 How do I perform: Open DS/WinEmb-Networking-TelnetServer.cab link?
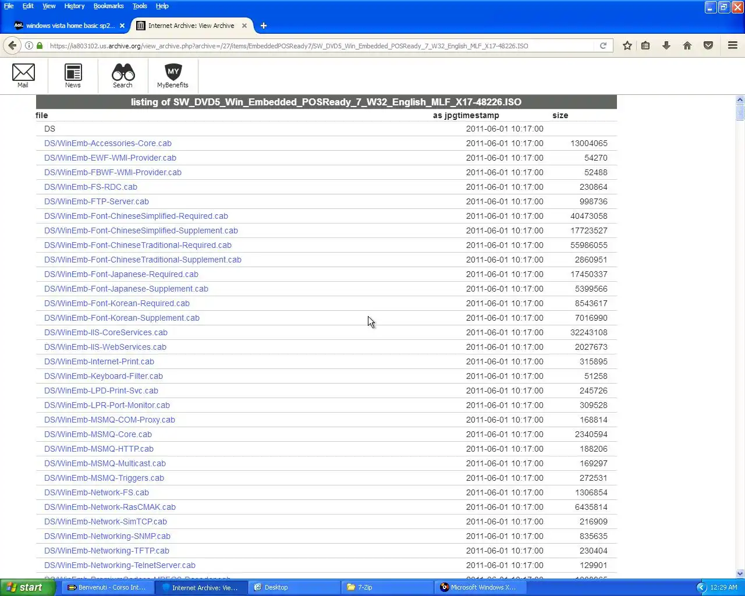click(x=120, y=565)
